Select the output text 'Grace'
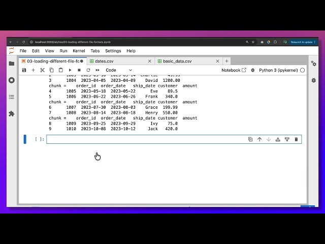Image resolution: width=325 pixels, height=244 pixels. point(151,107)
